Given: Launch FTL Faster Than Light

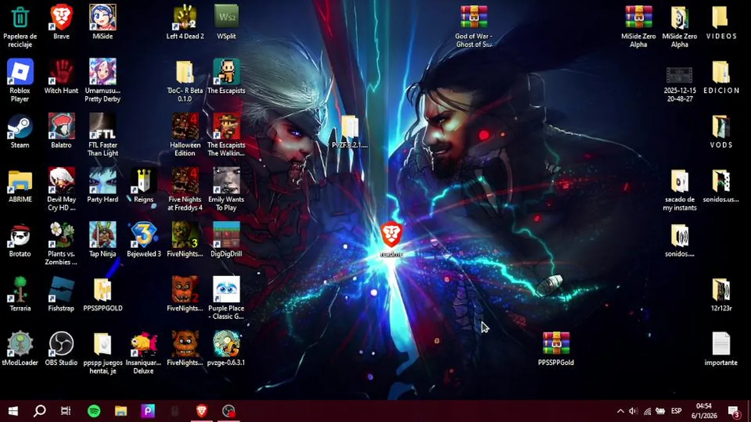Looking at the screenshot, I should coord(102,135).
